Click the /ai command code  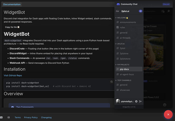(48, 58)
